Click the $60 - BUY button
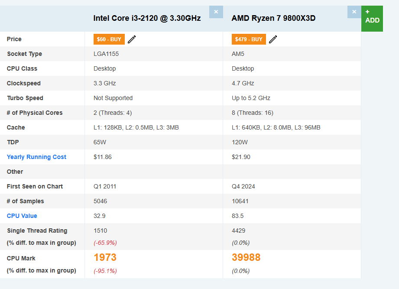Viewport: 399px width, 289px height. (x=109, y=39)
